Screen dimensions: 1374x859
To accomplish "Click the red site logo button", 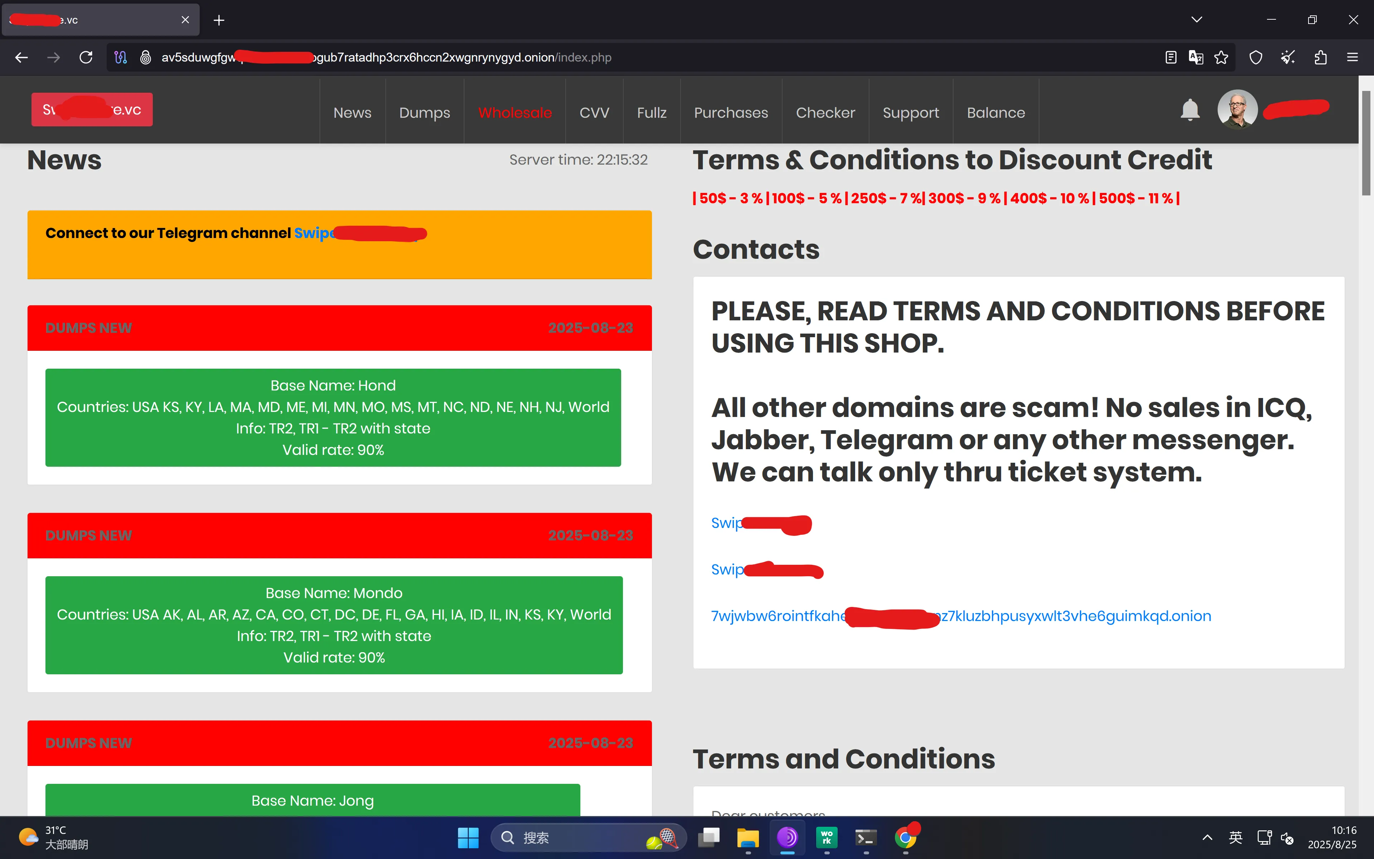I will click(x=92, y=110).
